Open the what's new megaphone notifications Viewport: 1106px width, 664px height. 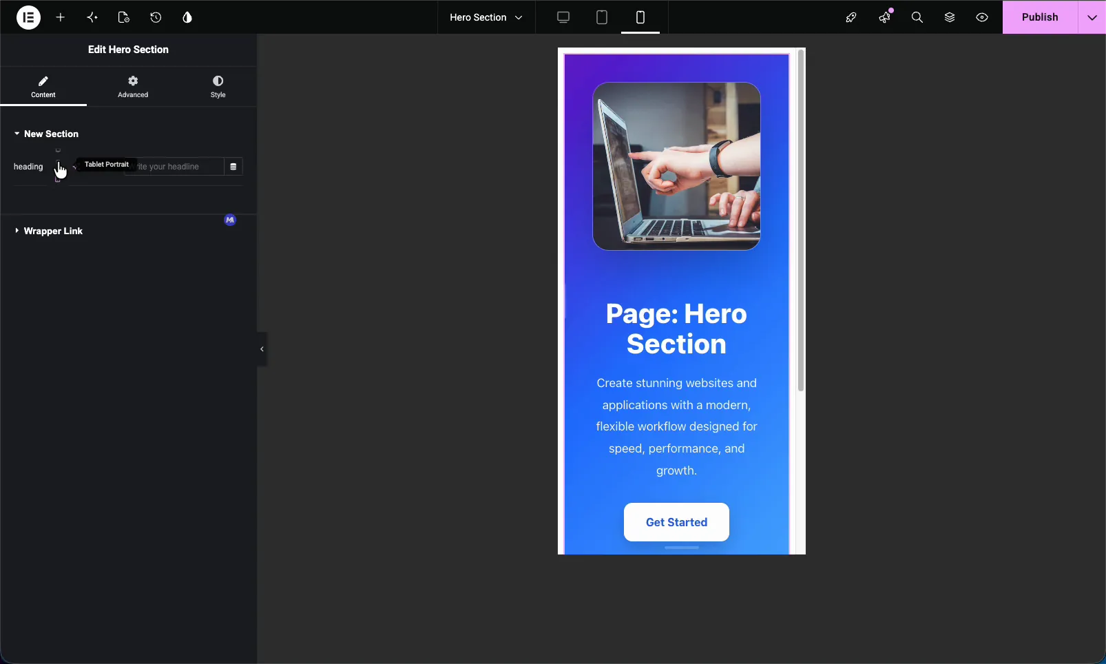(x=884, y=17)
